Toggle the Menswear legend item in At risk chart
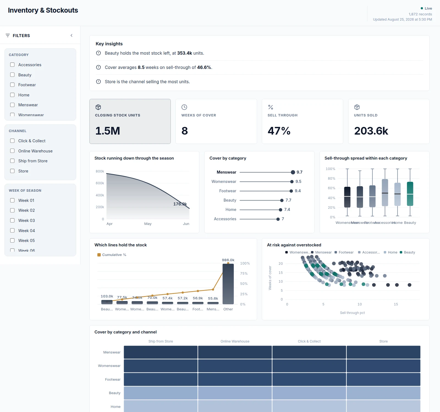This screenshot has height=412, width=440. click(x=321, y=252)
